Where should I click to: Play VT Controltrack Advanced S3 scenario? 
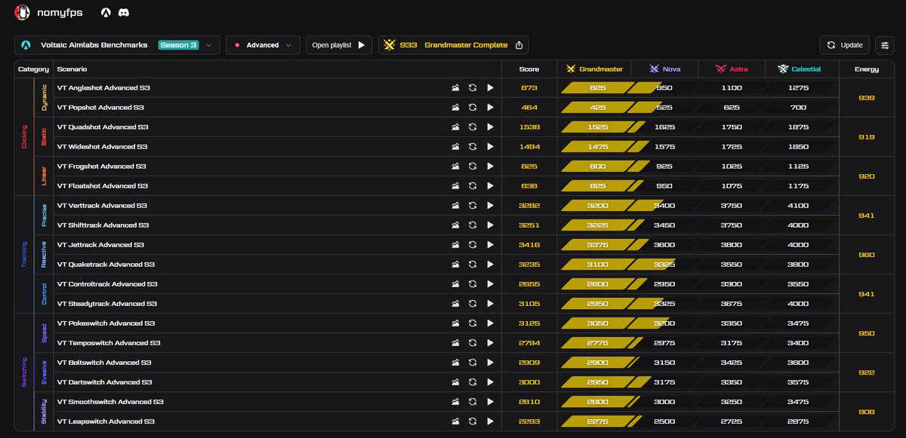pos(490,283)
